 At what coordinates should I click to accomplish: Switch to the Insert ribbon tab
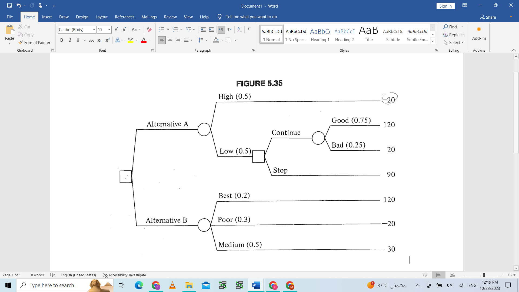47,17
